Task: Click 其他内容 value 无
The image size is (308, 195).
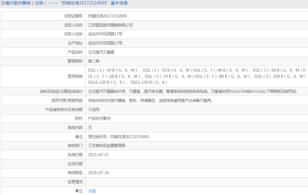Action: 90,128
